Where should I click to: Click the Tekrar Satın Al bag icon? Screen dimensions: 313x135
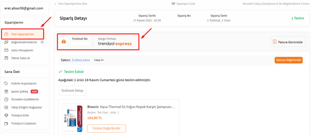(x=6, y=58)
